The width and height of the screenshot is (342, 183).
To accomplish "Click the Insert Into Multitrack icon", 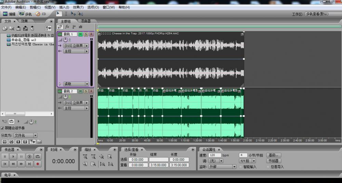I will (x=19, y=28).
